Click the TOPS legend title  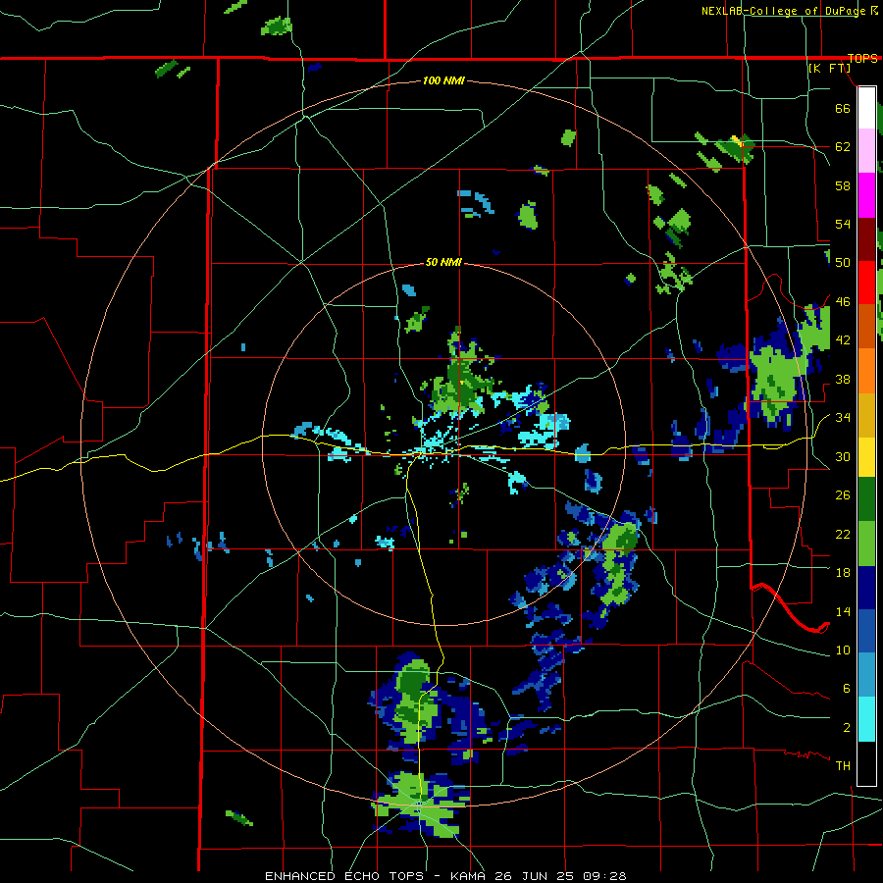[862, 58]
